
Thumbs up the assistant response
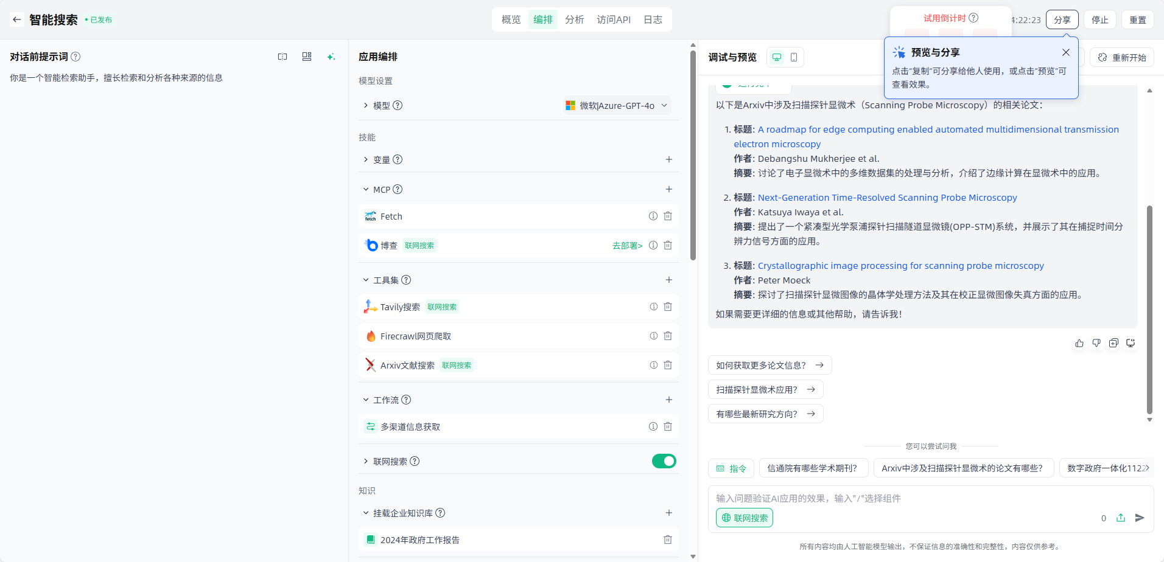pyautogui.click(x=1079, y=343)
